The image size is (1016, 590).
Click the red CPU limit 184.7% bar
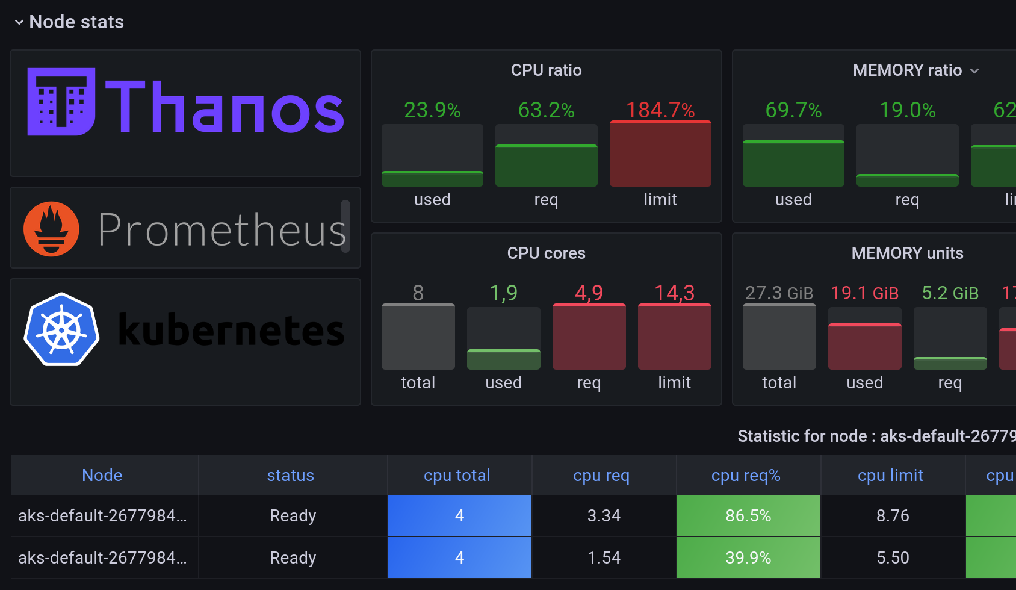(x=660, y=154)
